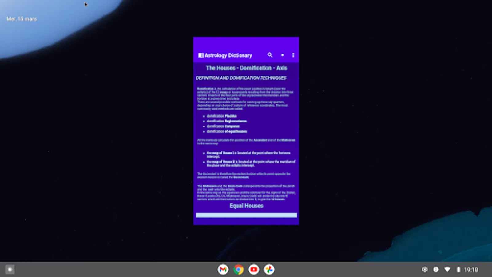Click the domification Placidus bullet

[222, 116]
